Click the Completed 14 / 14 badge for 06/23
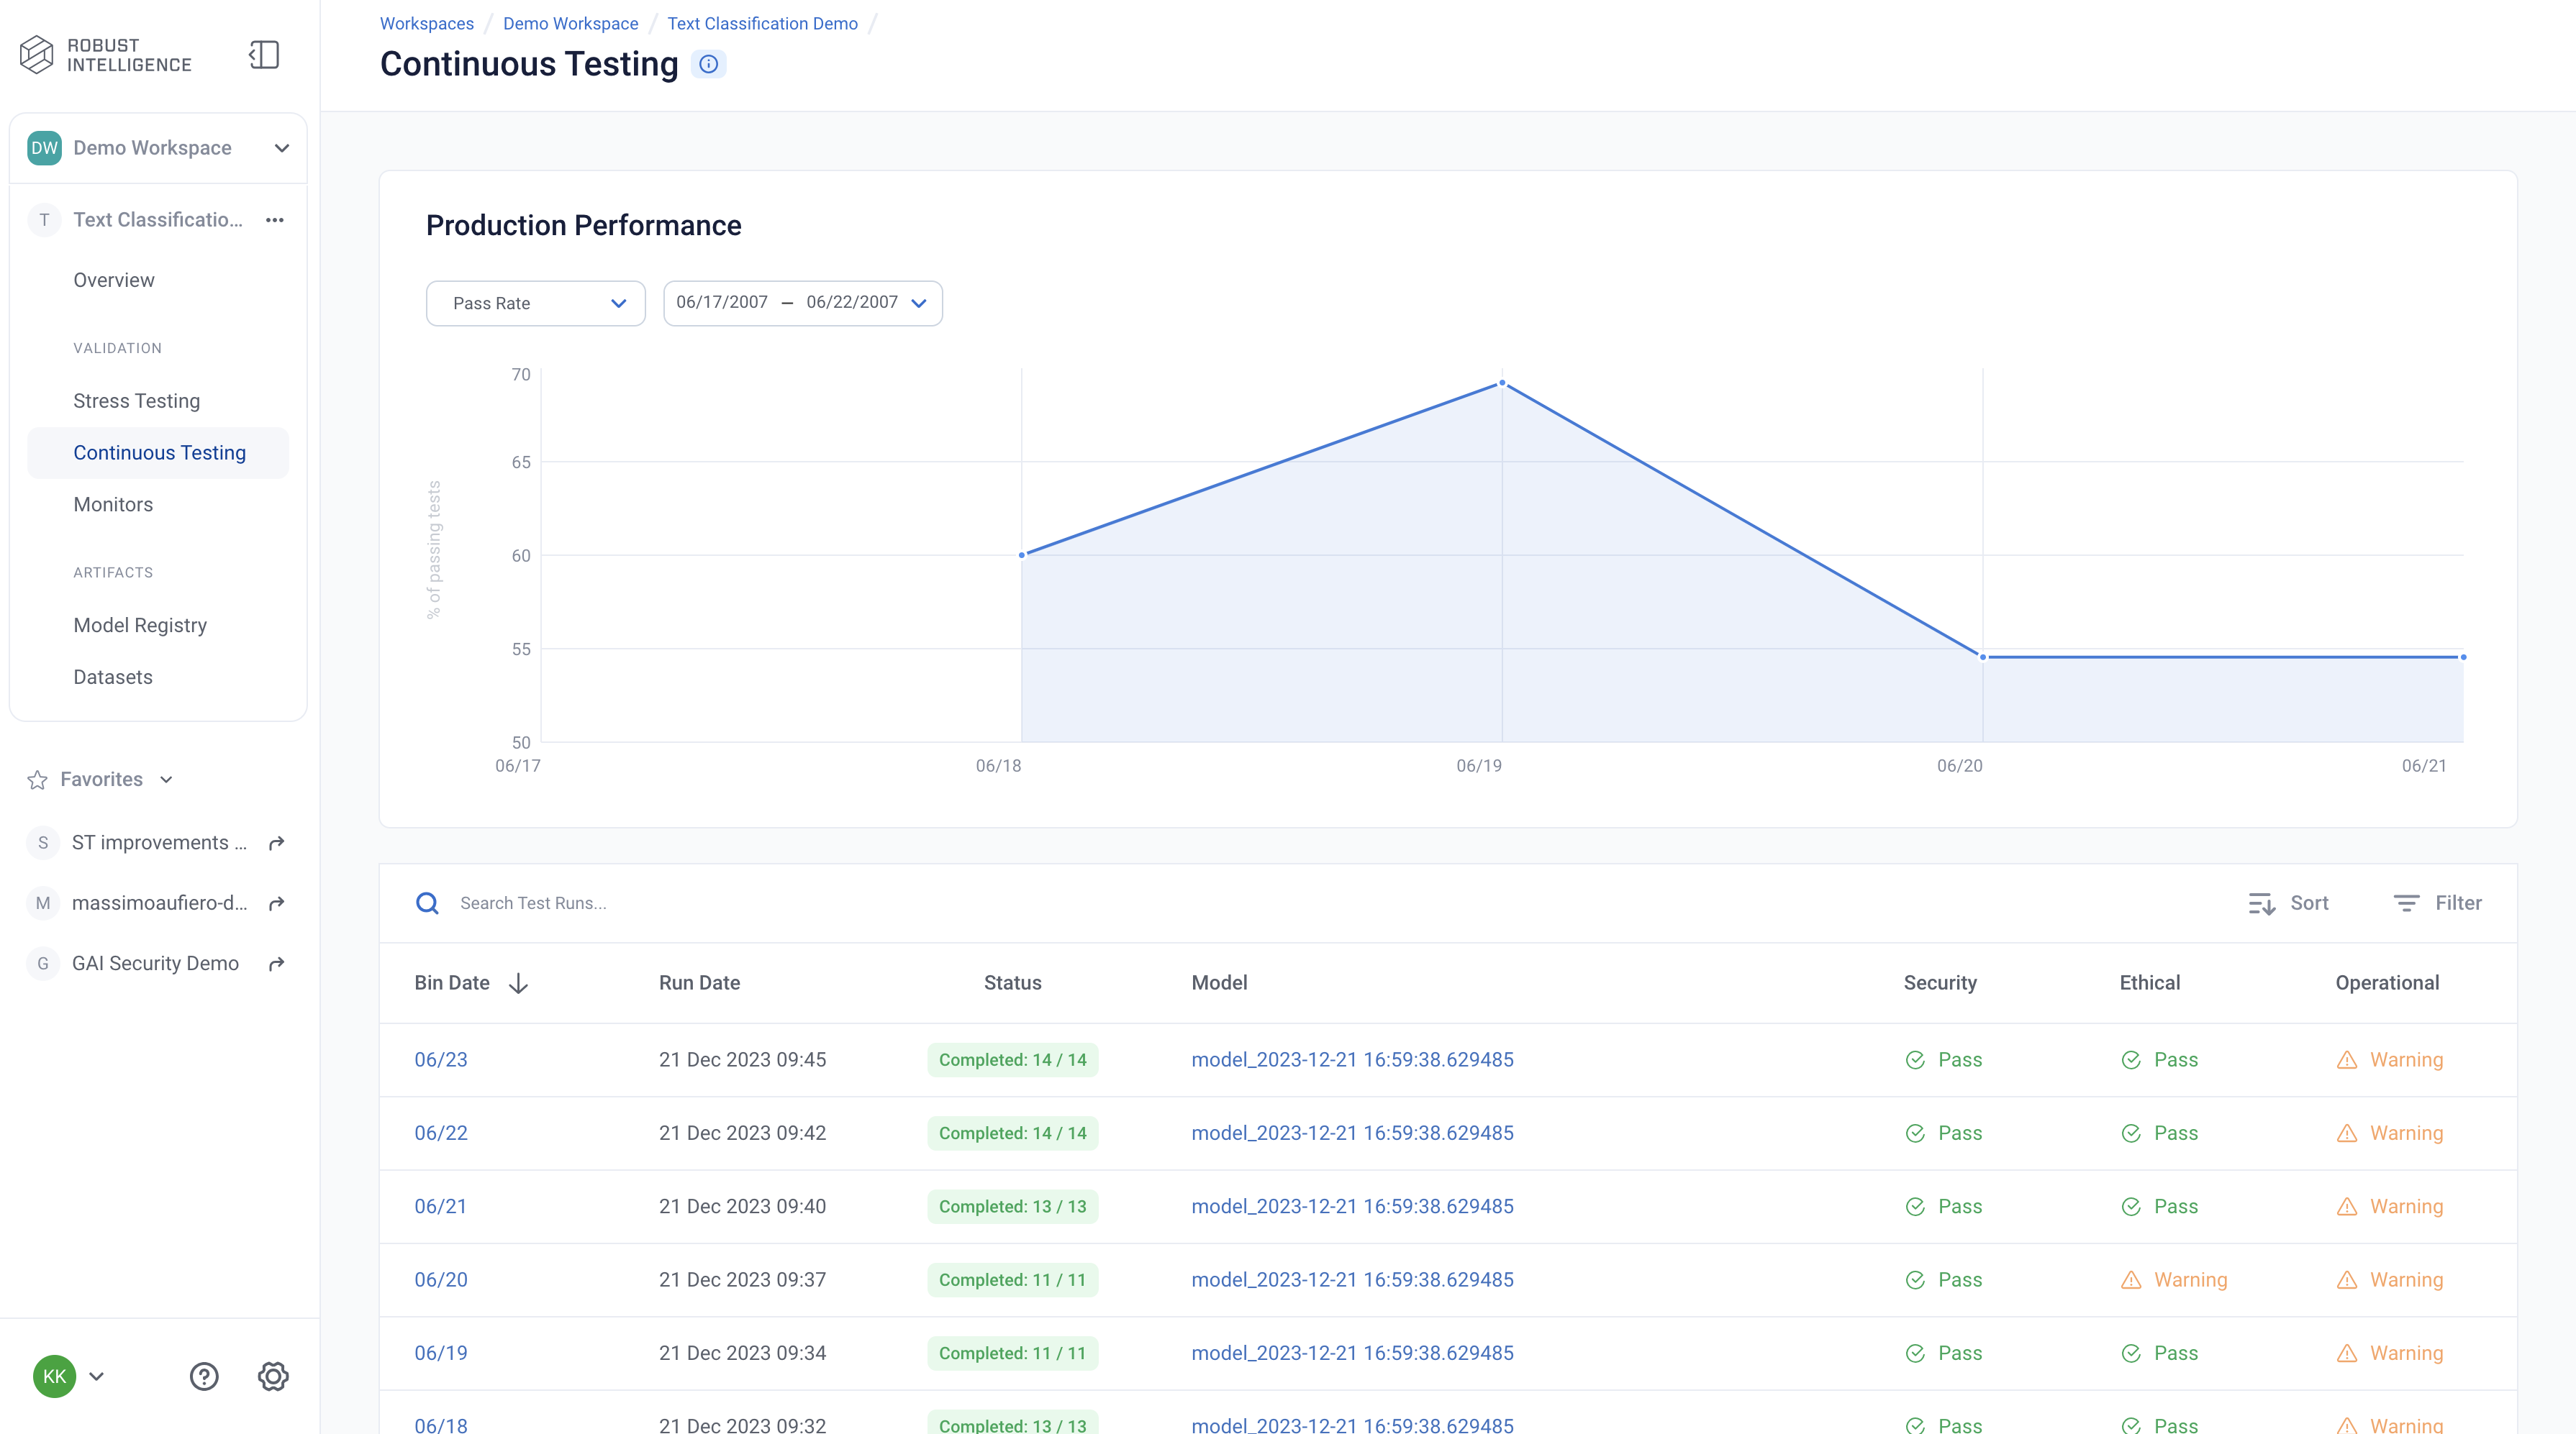 pos(1012,1060)
